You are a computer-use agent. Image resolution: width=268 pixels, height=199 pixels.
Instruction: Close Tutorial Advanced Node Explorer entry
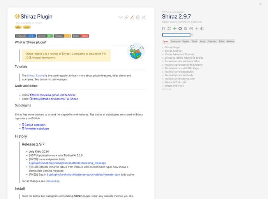point(163,65)
